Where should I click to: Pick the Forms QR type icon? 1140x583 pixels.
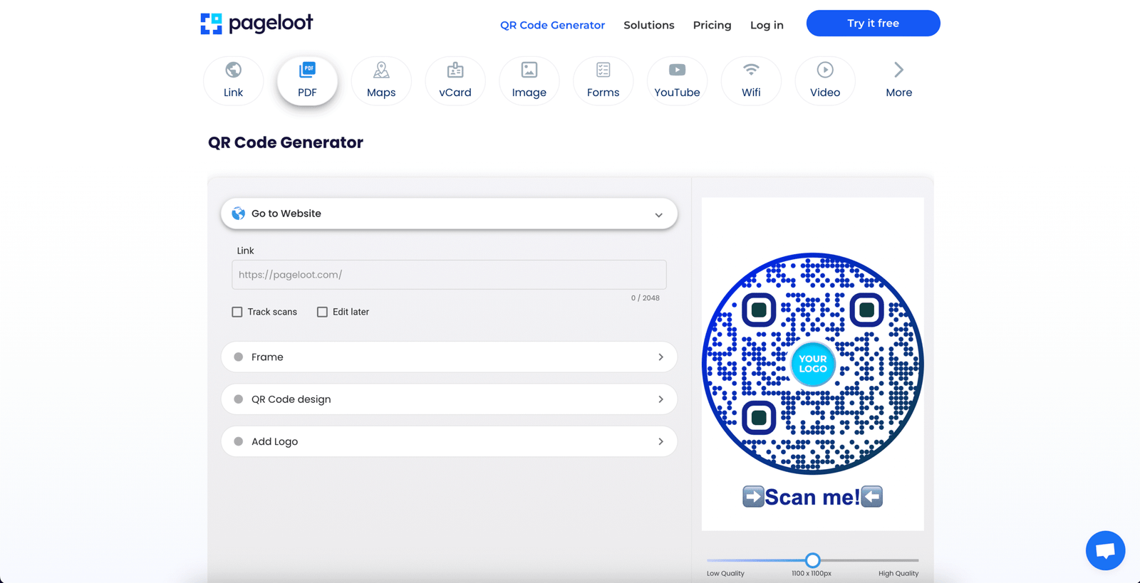(x=603, y=80)
